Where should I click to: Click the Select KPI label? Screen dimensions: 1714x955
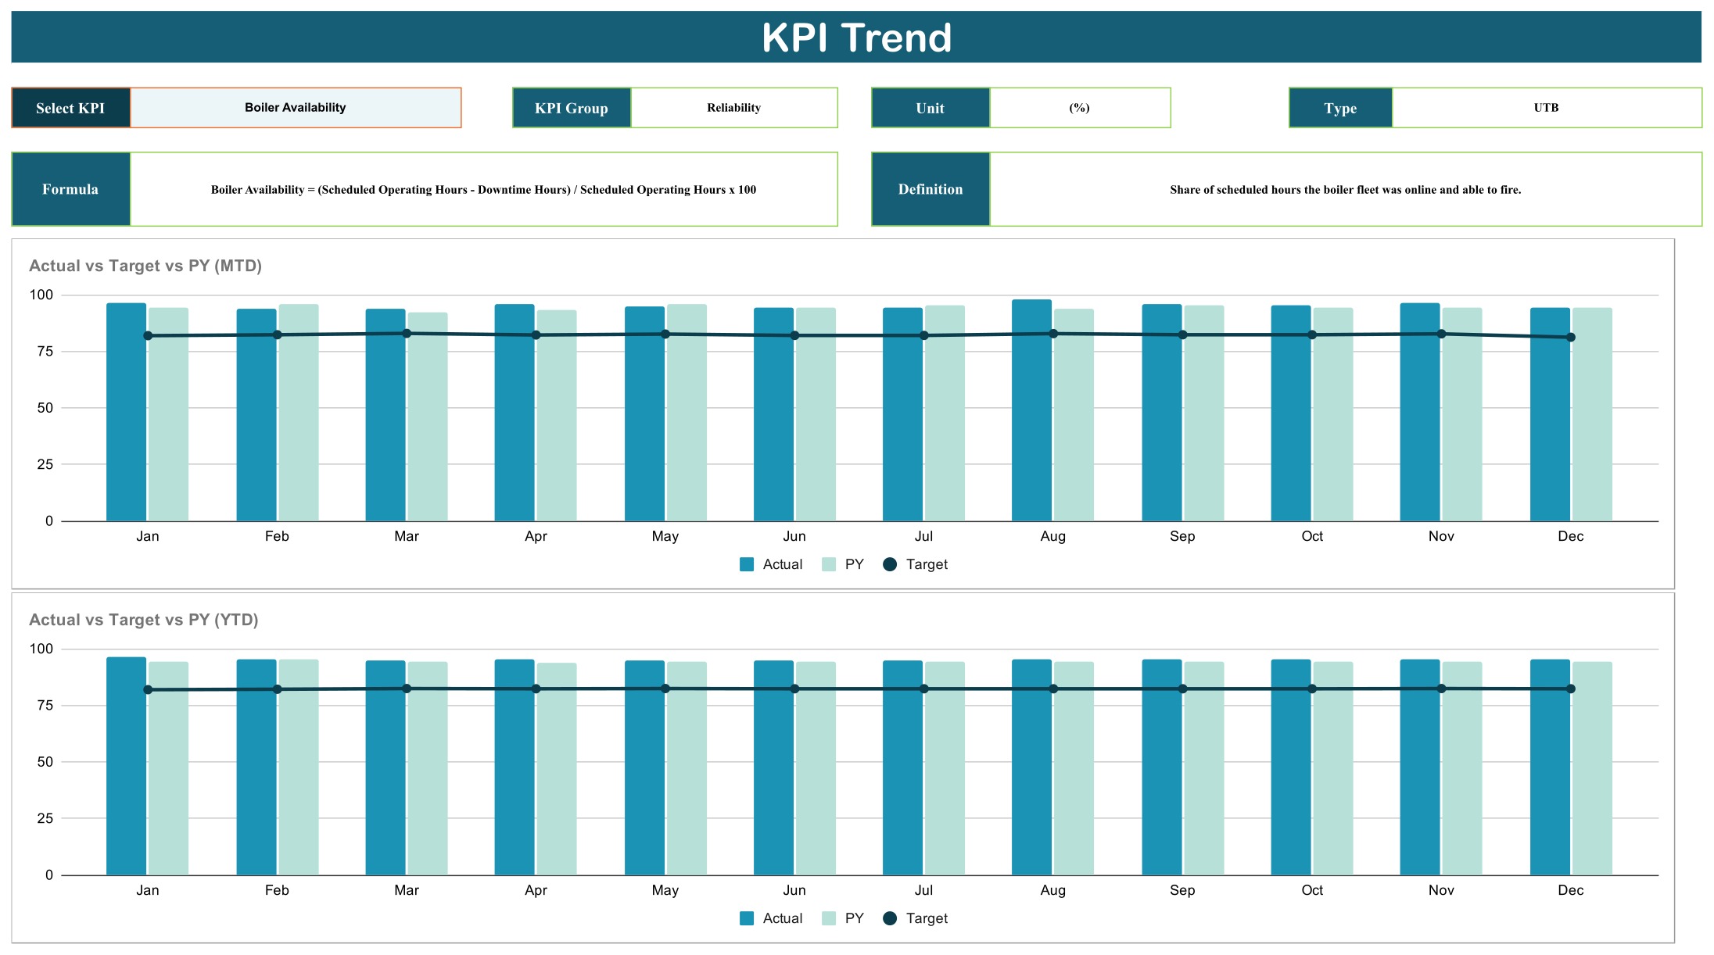[x=70, y=108]
